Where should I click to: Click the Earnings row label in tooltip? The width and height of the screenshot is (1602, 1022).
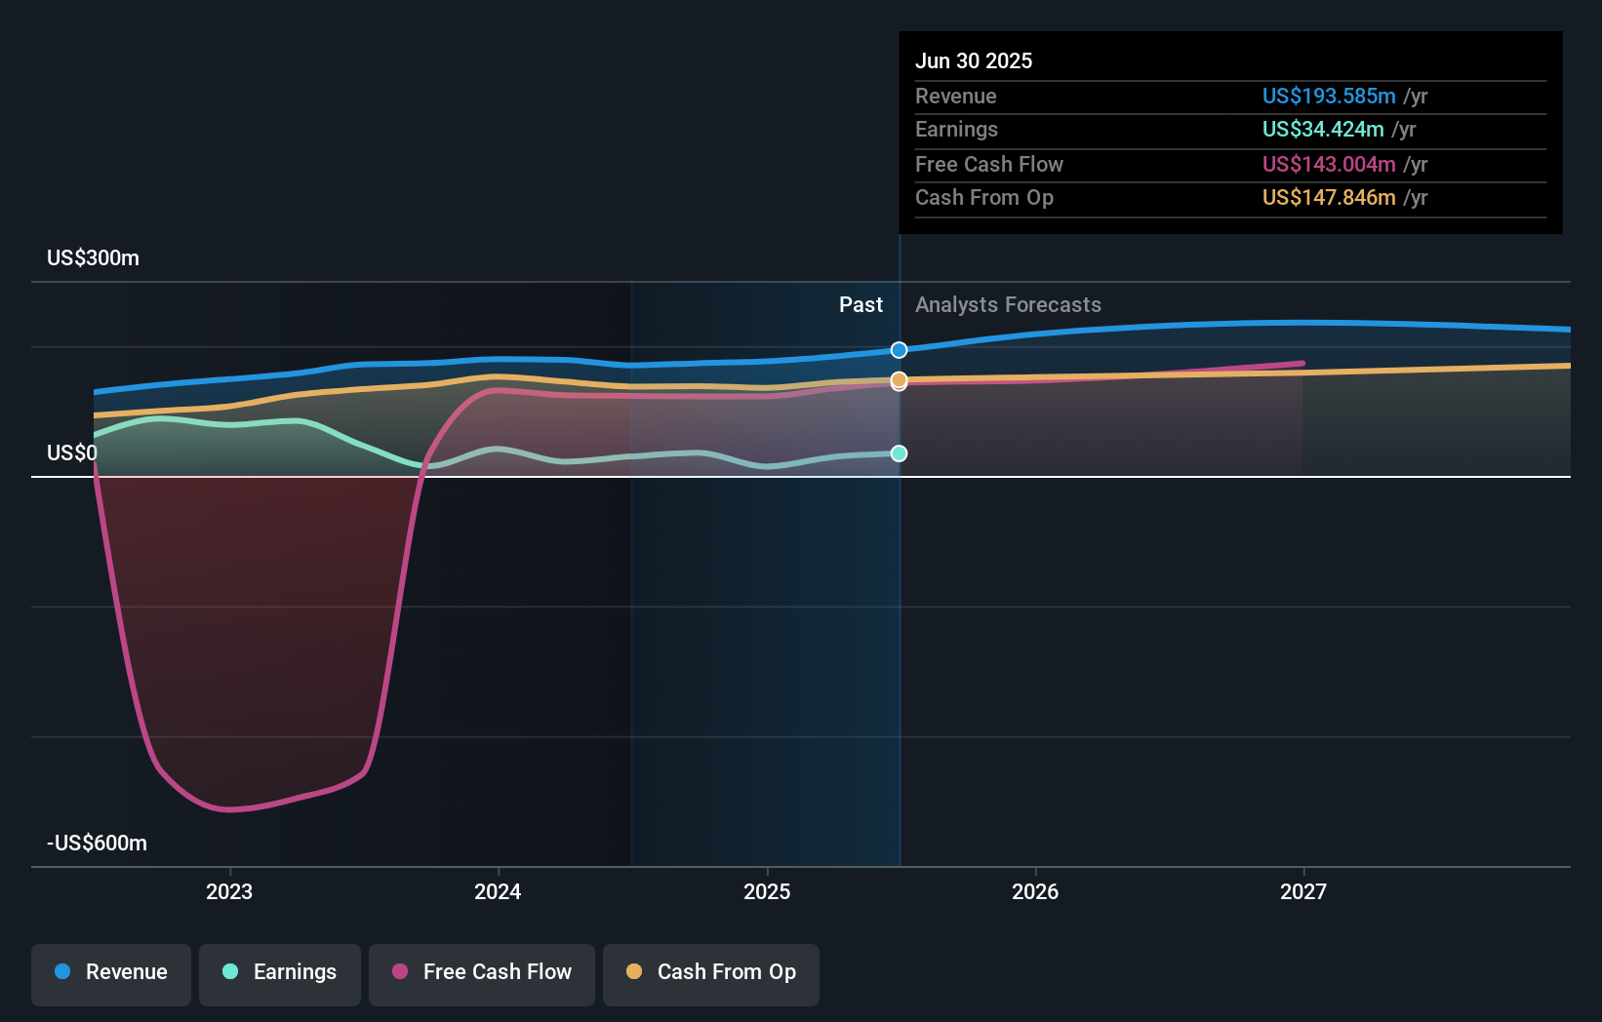957,129
